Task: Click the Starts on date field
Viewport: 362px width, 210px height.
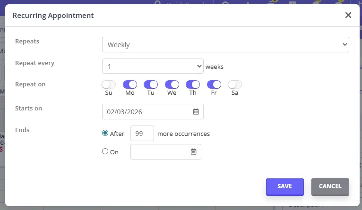Action: (153, 111)
